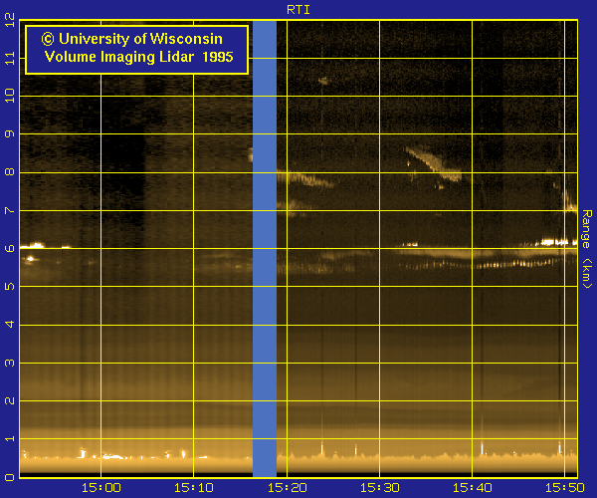
Task: Click the blue data gap band
Action: [265, 249]
